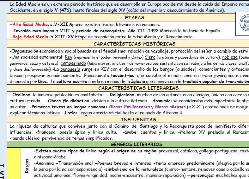Click the GÉNEROS LITERARIOS green heading
This screenshot has height=179, width=249.
(137, 144)
